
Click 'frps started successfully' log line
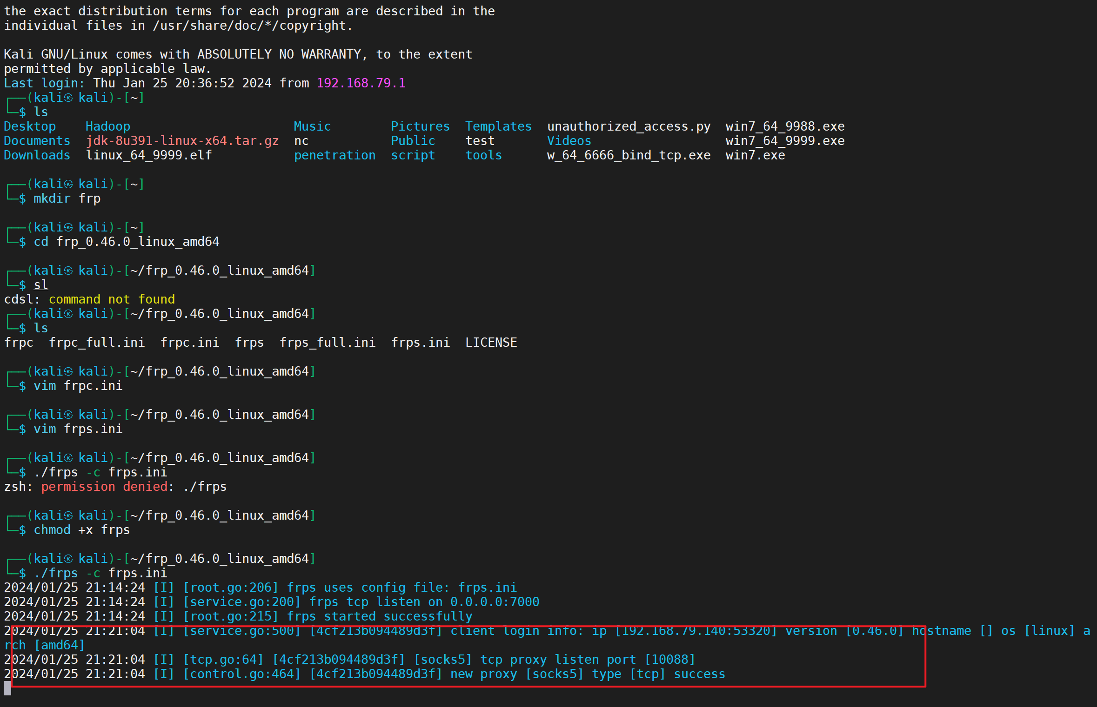(379, 616)
